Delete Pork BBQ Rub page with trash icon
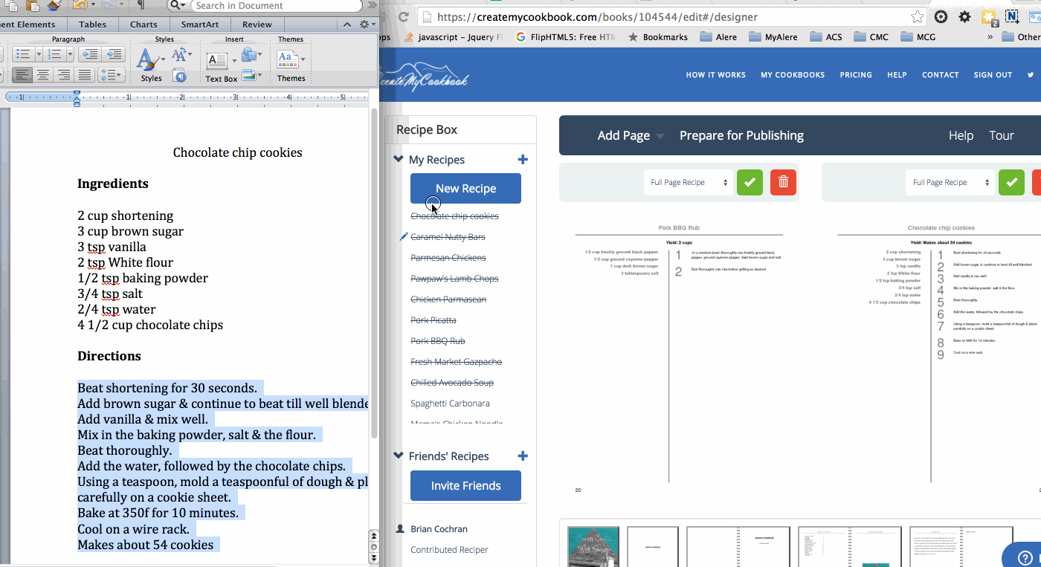The image size is (1041, 567). (x=783, y=182)
